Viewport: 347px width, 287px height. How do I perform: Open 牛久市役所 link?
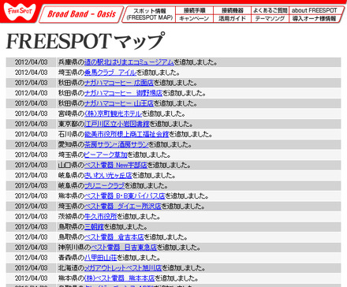pos(100,217)
